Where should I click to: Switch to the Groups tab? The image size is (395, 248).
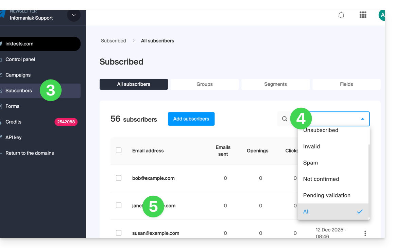204,84
